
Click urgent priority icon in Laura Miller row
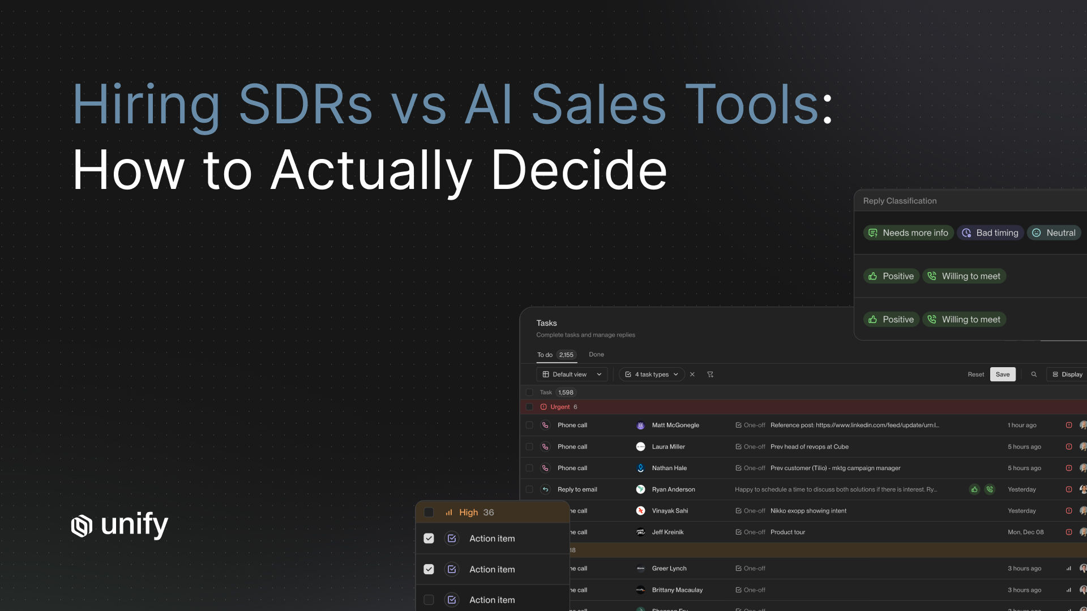1069,447
